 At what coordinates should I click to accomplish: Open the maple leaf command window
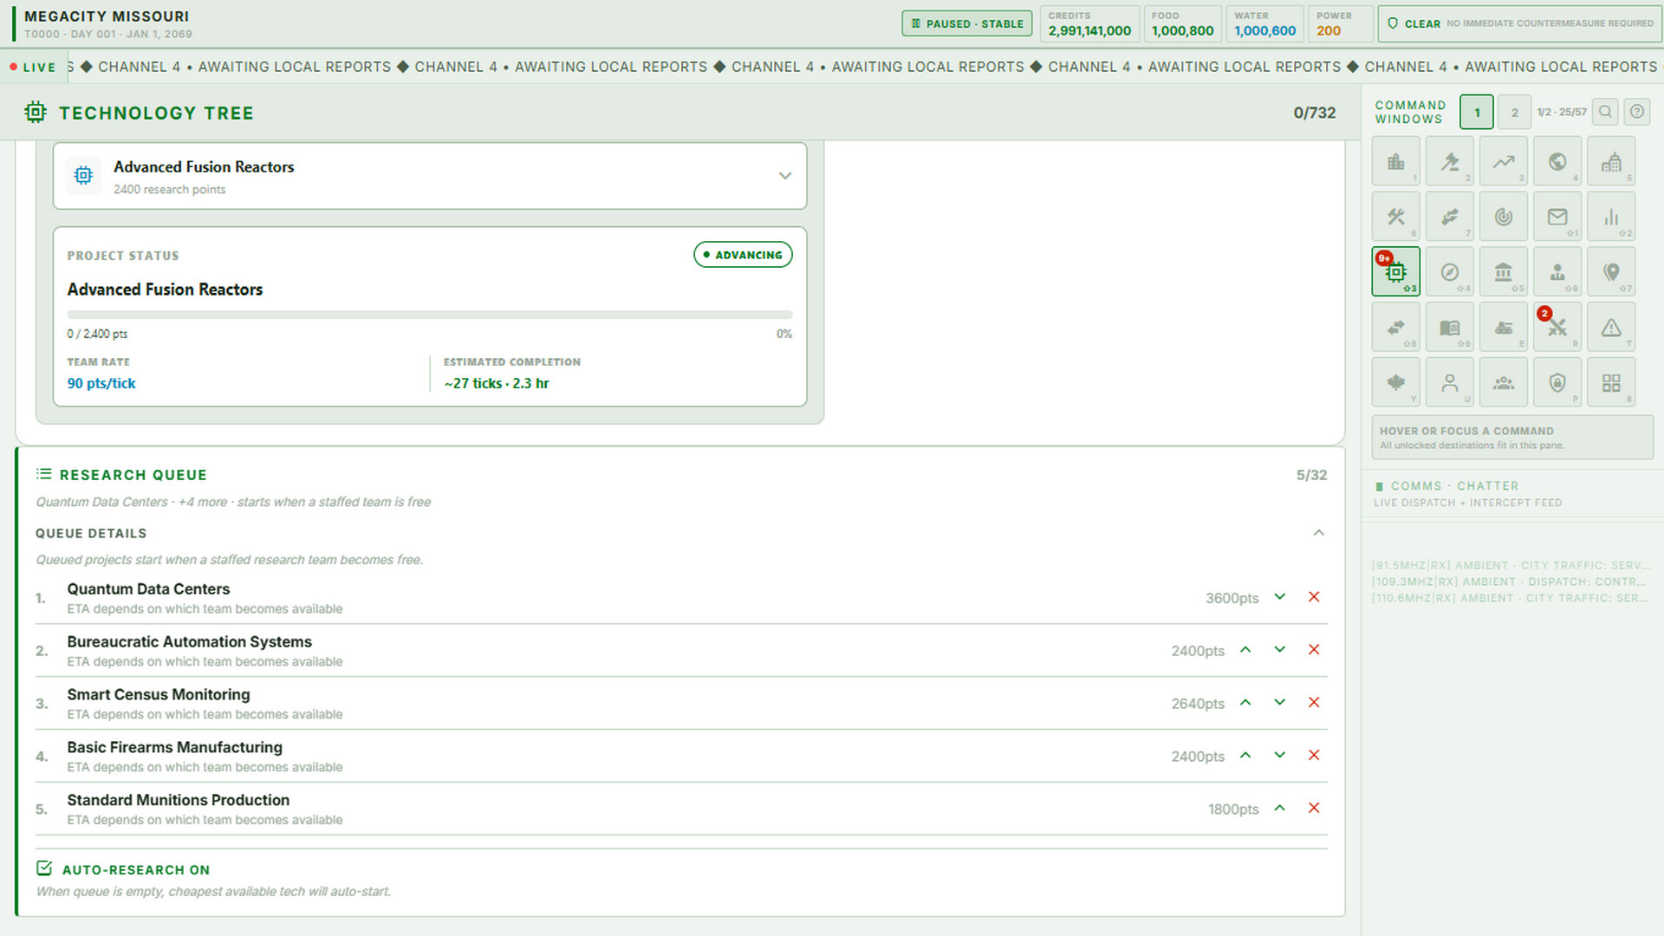point(1396,383)
